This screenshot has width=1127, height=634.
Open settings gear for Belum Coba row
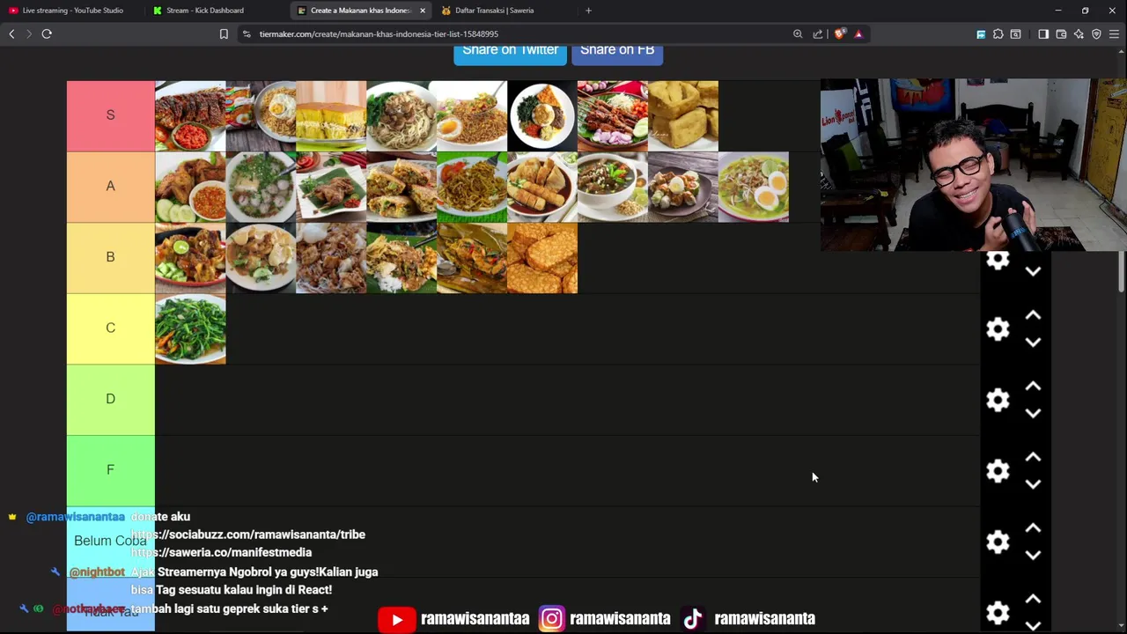coord(998,542)
